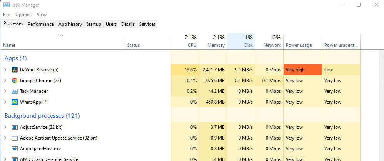Click the AMD Crash Defender Service icon
This screenshot has width=384, height=161.
[15, 159]
